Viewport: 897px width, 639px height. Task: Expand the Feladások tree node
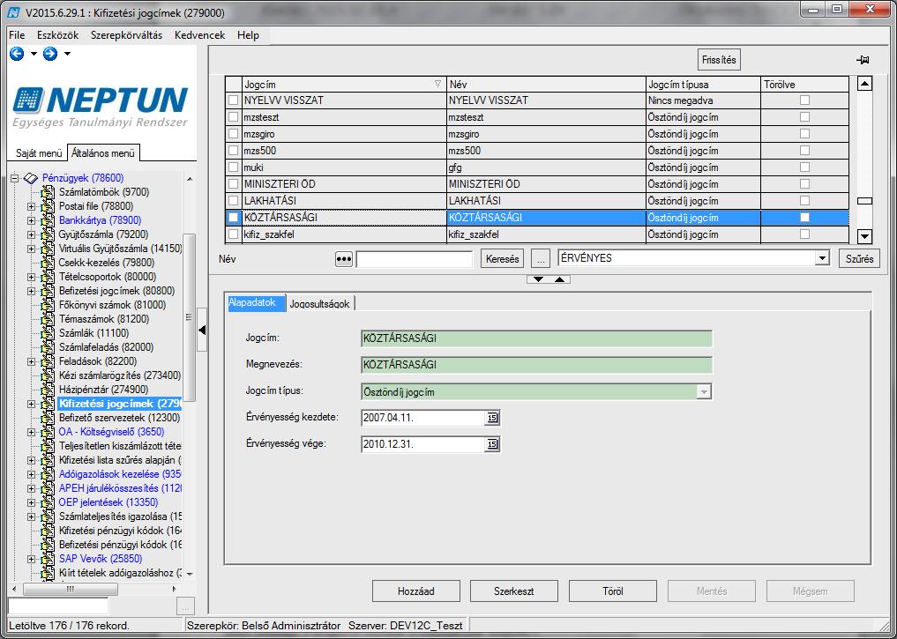tap(32, 361)
